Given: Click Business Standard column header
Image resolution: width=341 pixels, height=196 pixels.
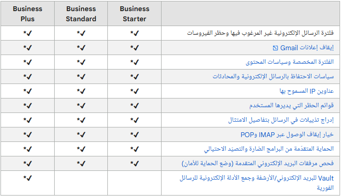Looking at the screenshot, I should (x=81, y=14).
